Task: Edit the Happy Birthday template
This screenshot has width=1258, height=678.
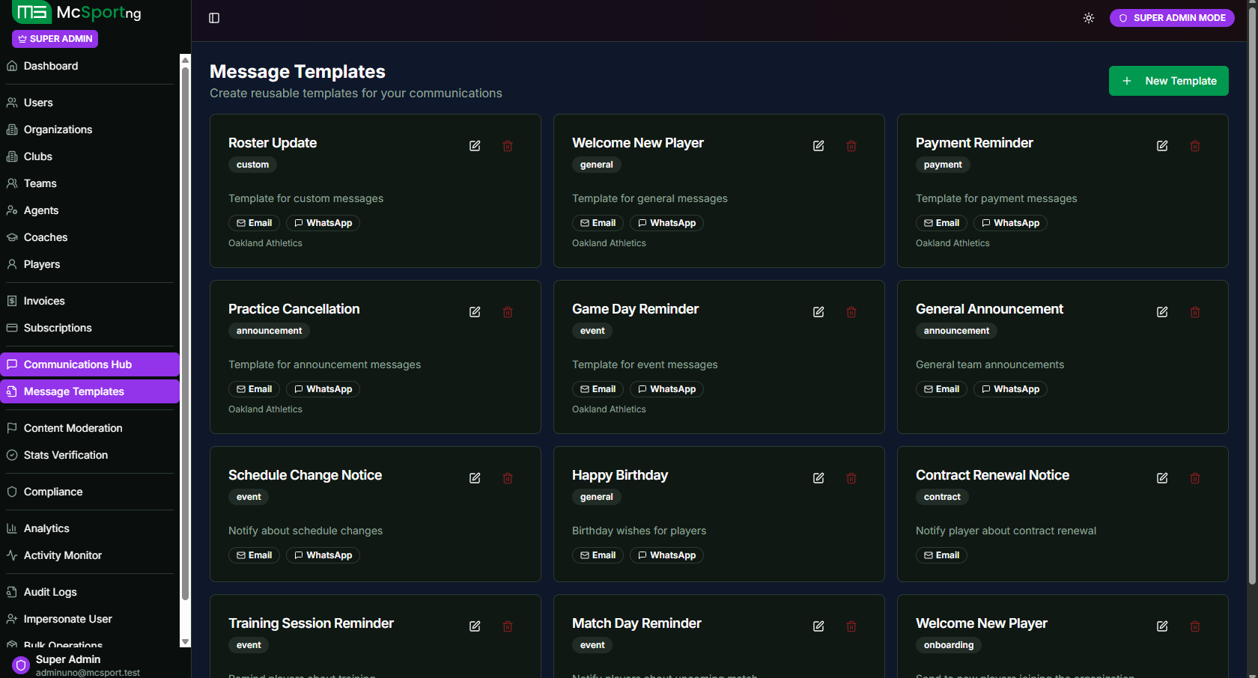Action: pos(818,477)
